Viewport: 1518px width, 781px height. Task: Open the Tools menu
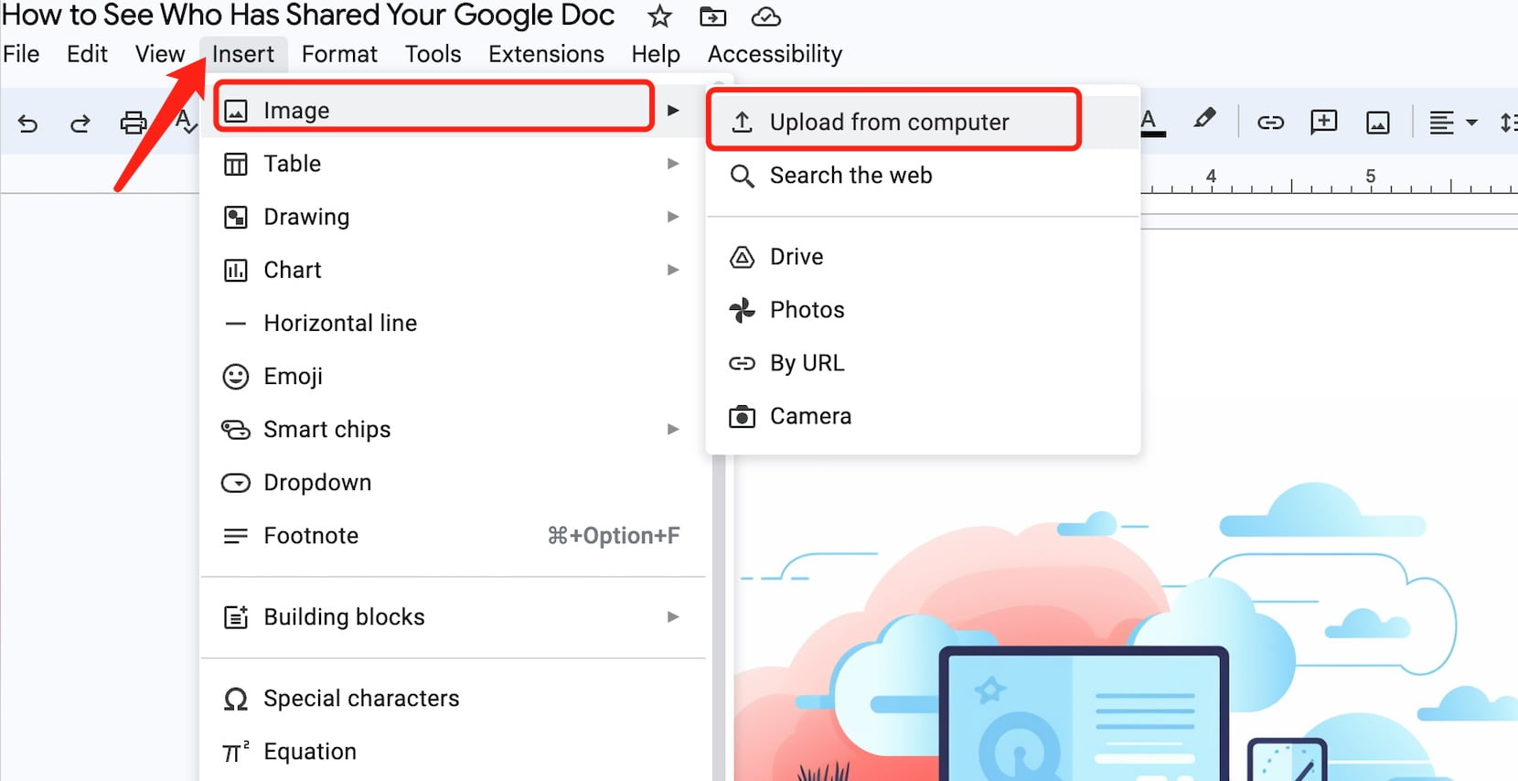click(x=433, y=54)
